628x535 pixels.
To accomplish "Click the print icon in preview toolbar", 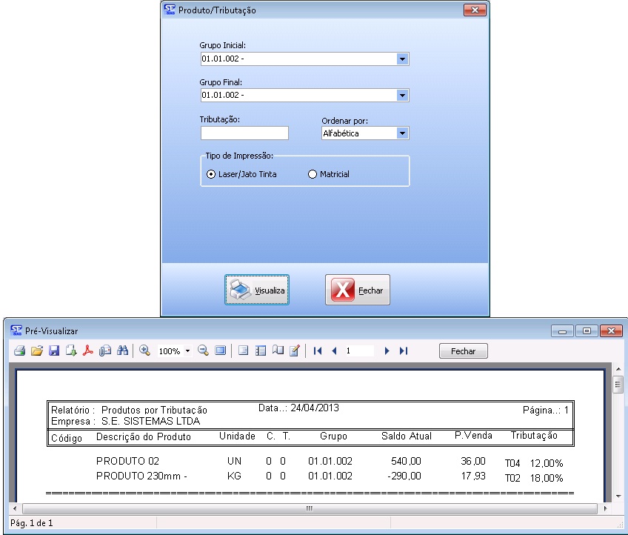I will click(x=20, y=351).
